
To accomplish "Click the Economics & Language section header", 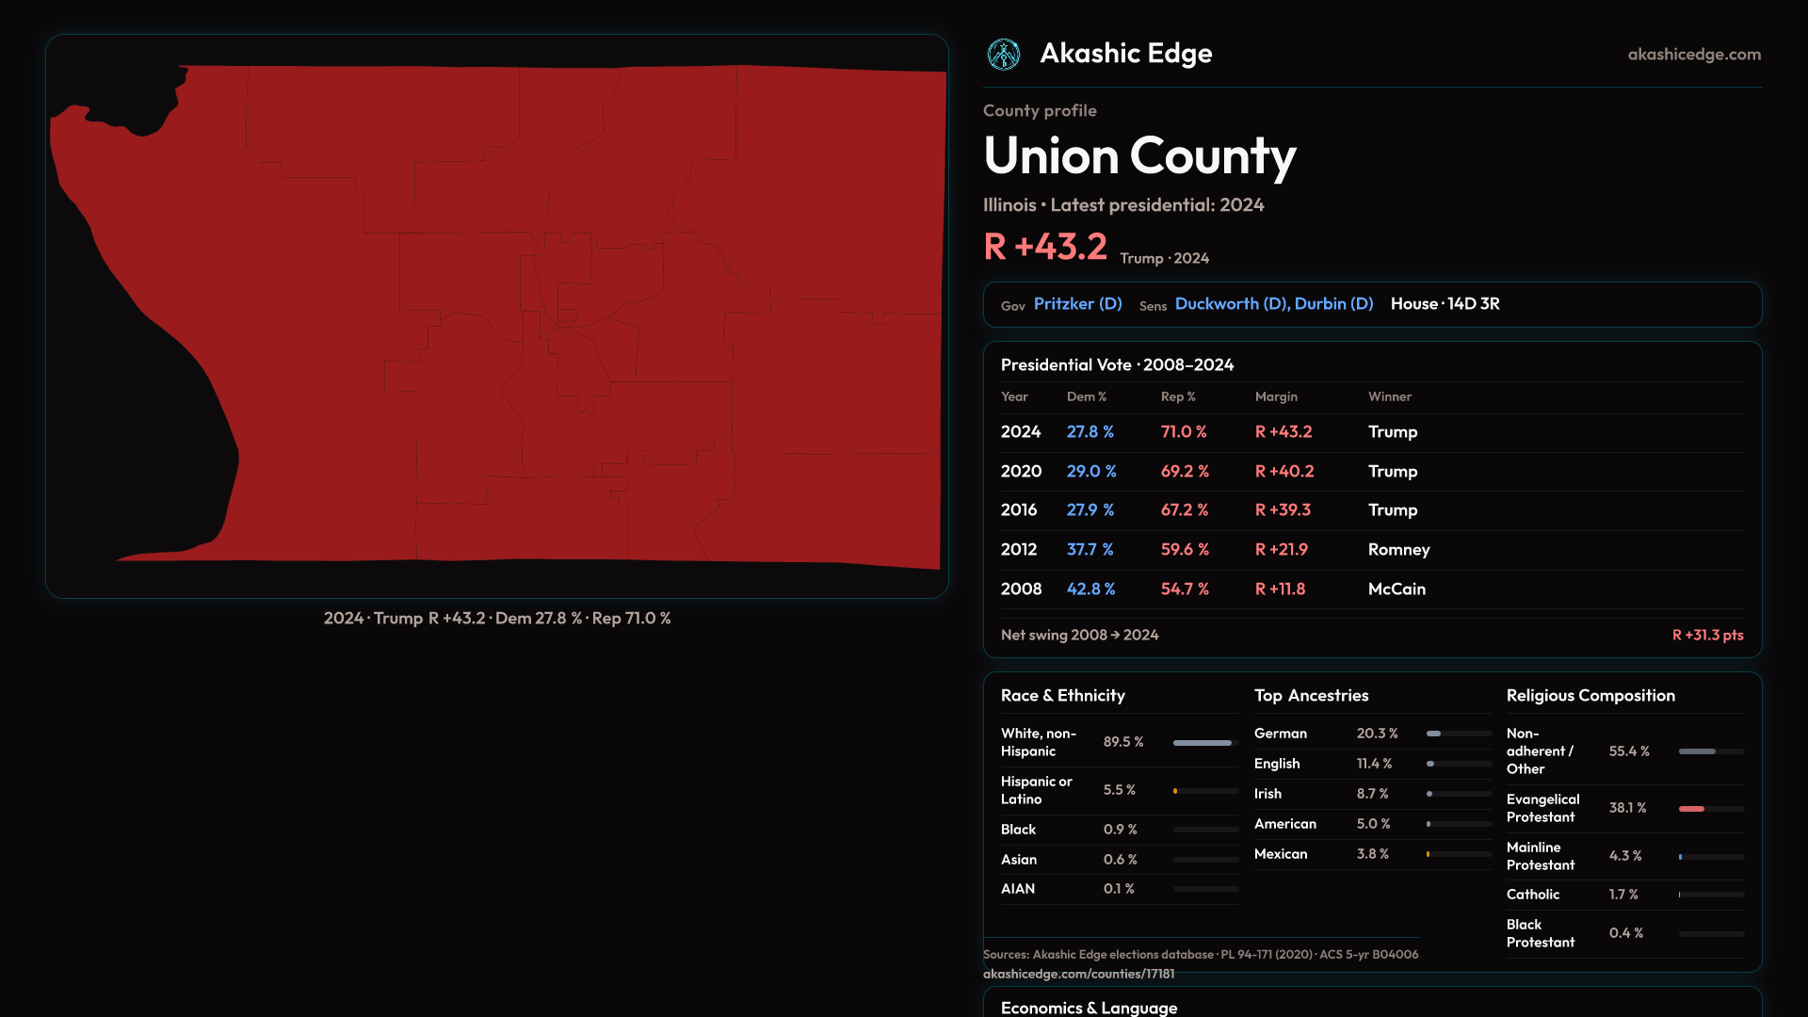I will point(1089,1008).
